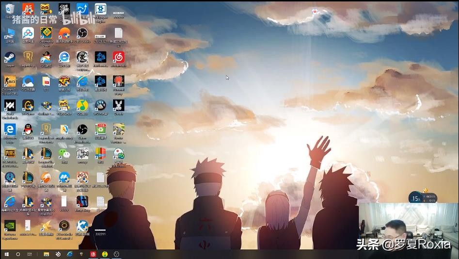Open the Pummel Party desktop icon

point(118,81)
